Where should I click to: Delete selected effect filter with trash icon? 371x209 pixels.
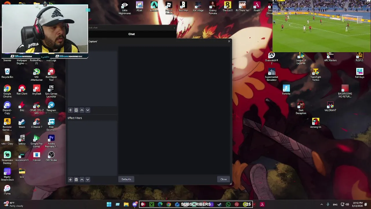pyautogui.click(x=76, y=179)
